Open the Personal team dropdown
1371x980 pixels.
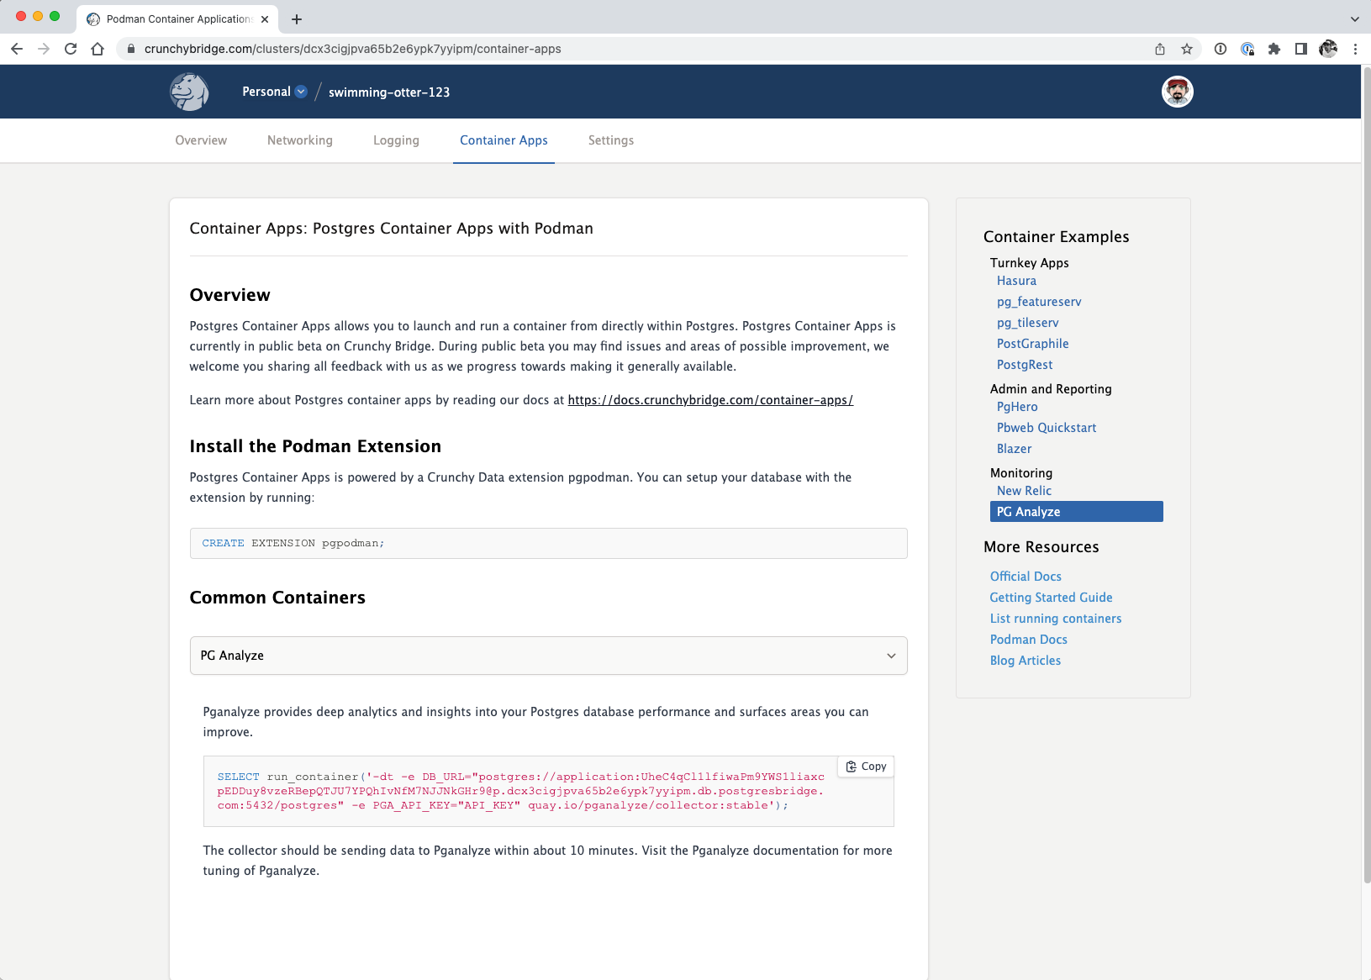click(x=275, y=92)
